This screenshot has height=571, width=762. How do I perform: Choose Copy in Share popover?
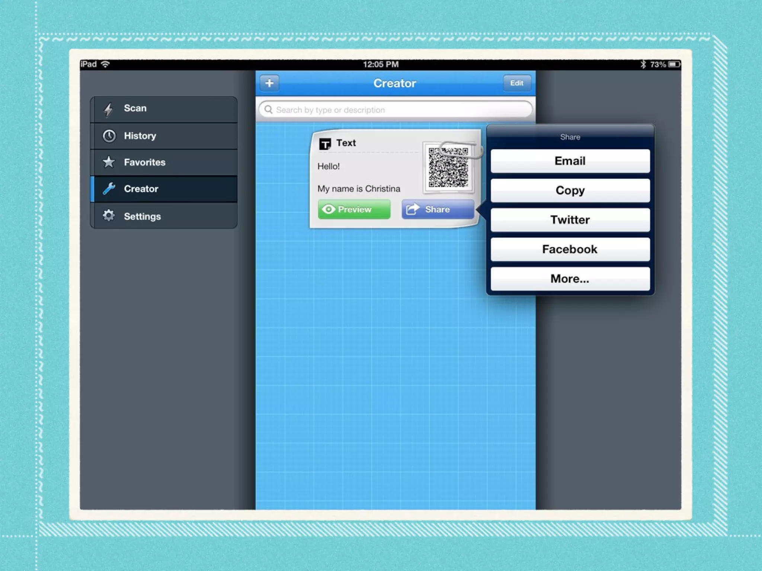click(x=570, y=190)
